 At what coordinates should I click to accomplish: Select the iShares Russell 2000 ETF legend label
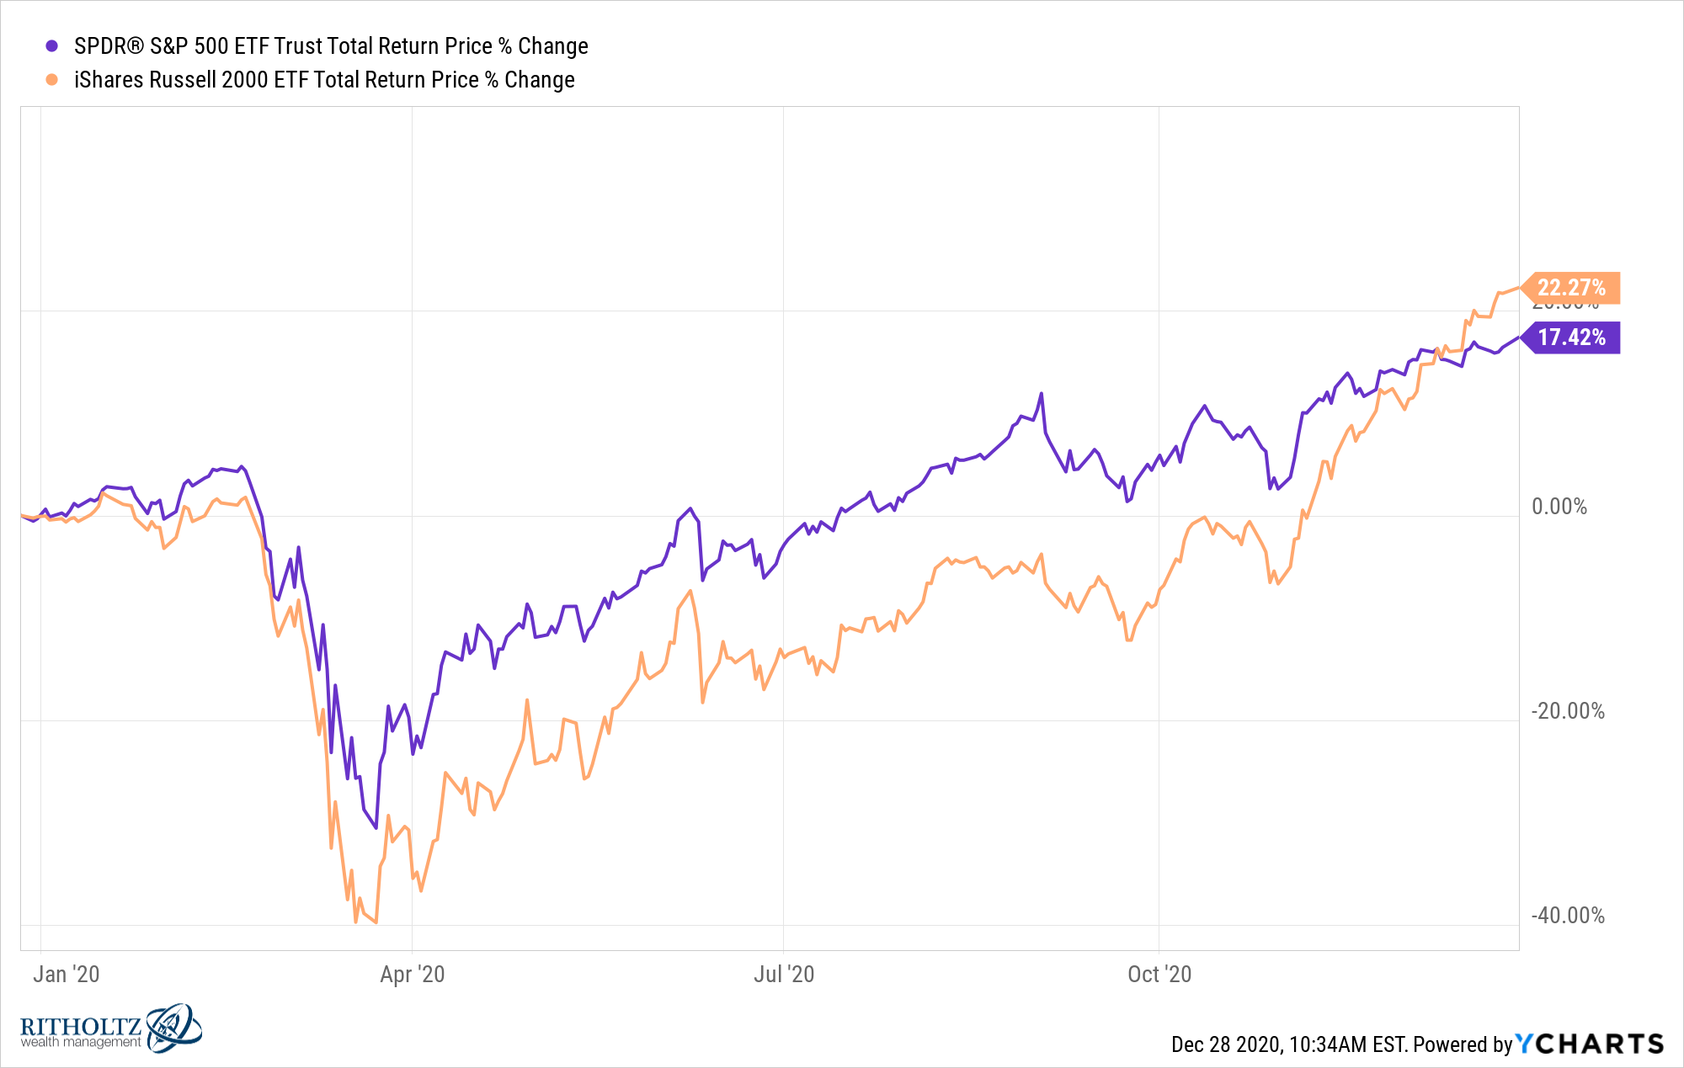(324, 80)
